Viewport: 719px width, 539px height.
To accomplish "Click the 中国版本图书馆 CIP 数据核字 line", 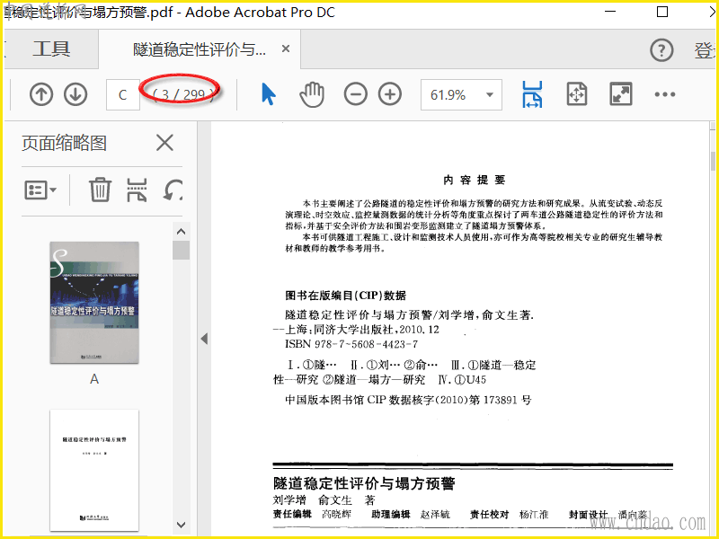I will point(408,400).
